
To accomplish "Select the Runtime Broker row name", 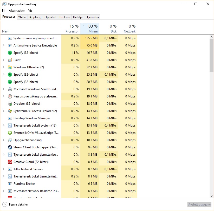I will (x=24, y=184).
